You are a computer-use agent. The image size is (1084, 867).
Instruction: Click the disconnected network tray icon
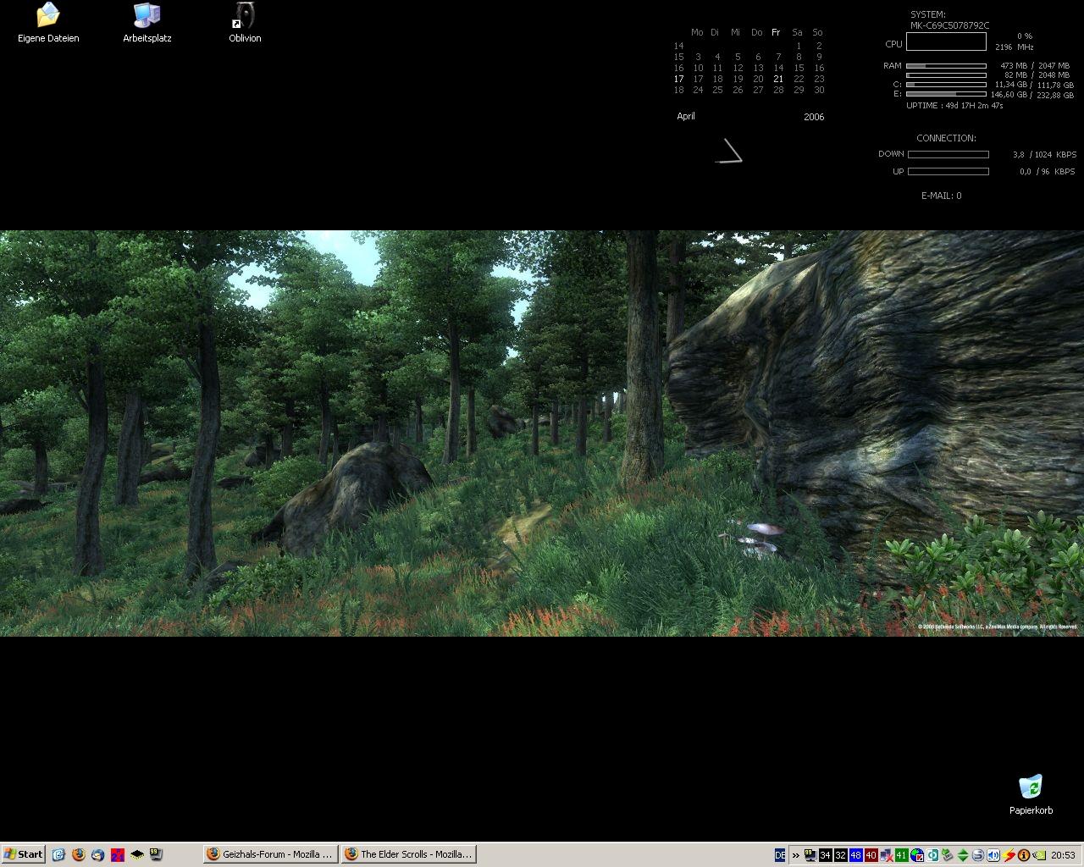887,855
